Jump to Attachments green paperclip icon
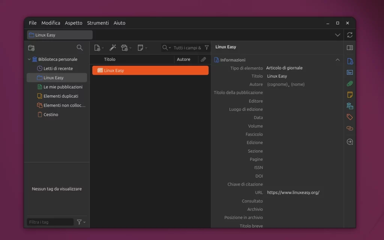 [350, 84]
